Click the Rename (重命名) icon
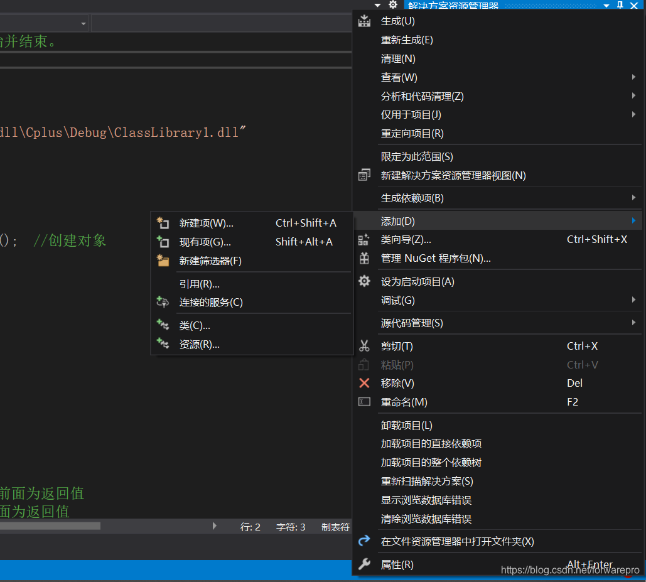Viewport: 646px width, 582px height. [x=364, y=402]
